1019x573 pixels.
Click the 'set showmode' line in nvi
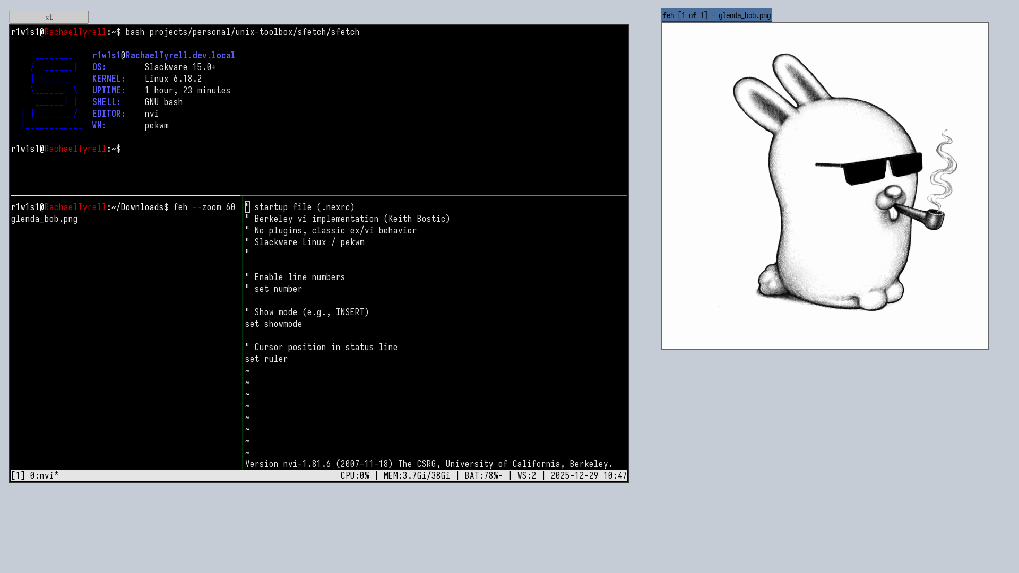273,324
